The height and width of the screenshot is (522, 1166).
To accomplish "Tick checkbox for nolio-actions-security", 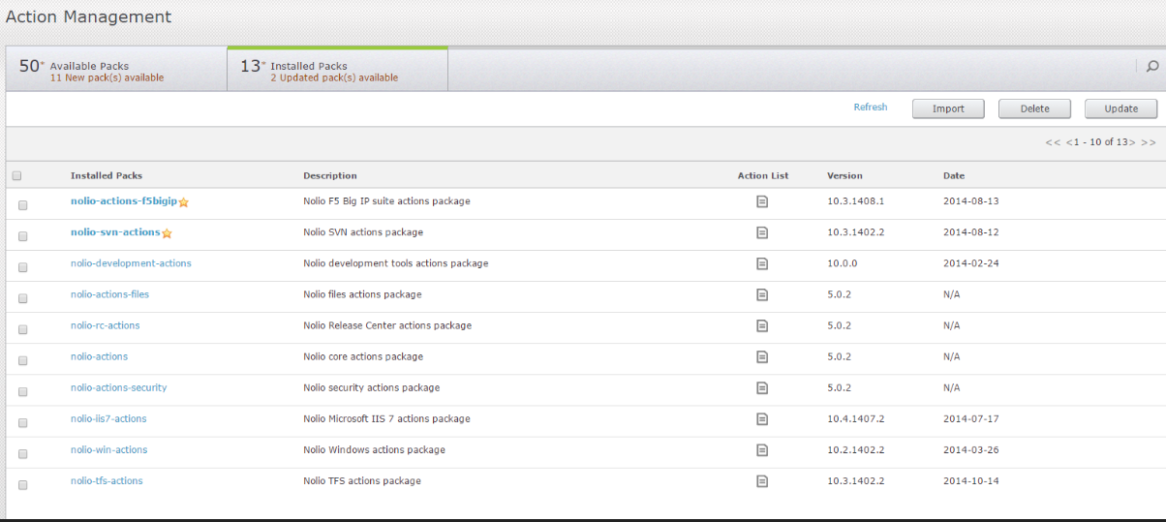I will [x=23, y=391].
